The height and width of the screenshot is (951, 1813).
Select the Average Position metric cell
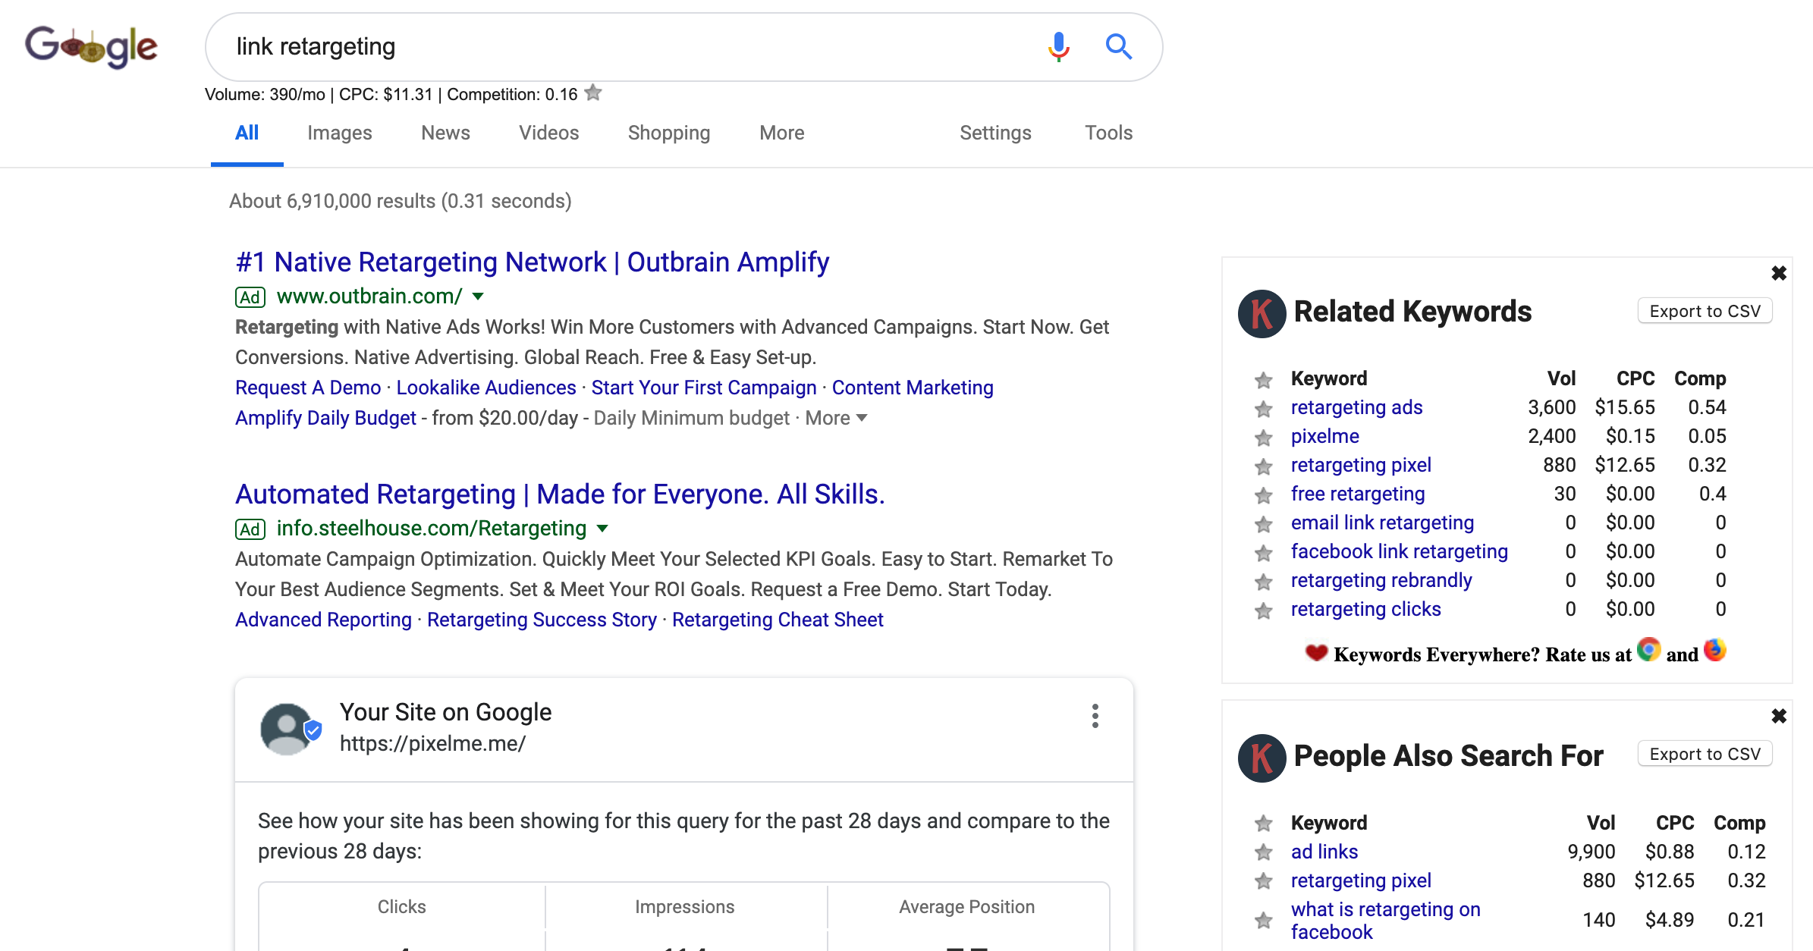pos(967,916)
